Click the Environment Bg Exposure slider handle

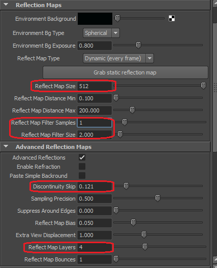[x=138, y=45]
